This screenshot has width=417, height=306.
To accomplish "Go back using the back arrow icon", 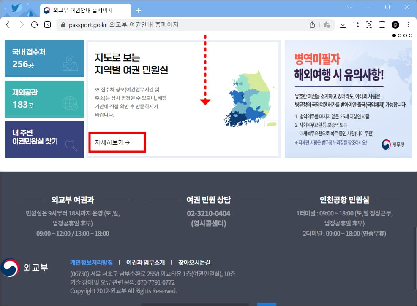I will click(8, 24).
